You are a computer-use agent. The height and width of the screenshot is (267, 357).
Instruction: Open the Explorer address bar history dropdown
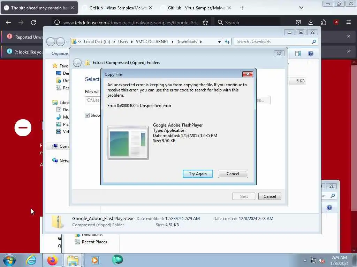(219, 42)
